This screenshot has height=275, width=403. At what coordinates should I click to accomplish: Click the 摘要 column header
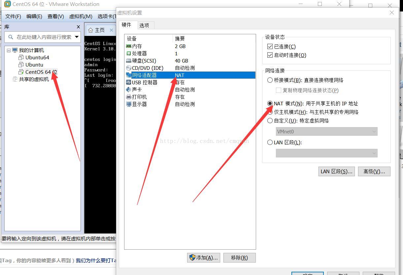click(x=214, y=39)
